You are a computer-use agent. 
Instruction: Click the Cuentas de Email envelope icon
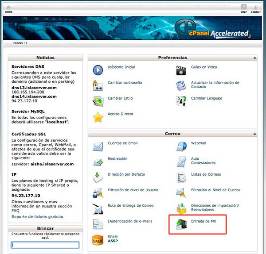click(x=98, y=146)
